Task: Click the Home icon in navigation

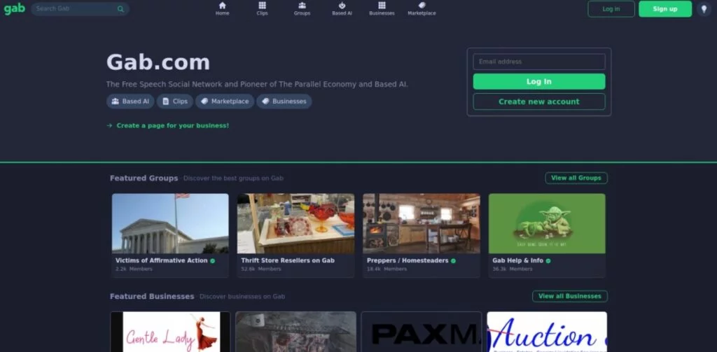Action: (x=222, y=6)
